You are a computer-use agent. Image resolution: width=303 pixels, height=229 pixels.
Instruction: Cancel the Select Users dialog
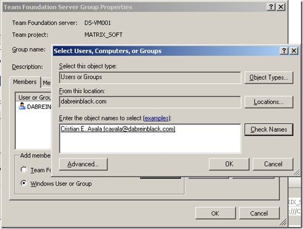[x=273, y=164]
